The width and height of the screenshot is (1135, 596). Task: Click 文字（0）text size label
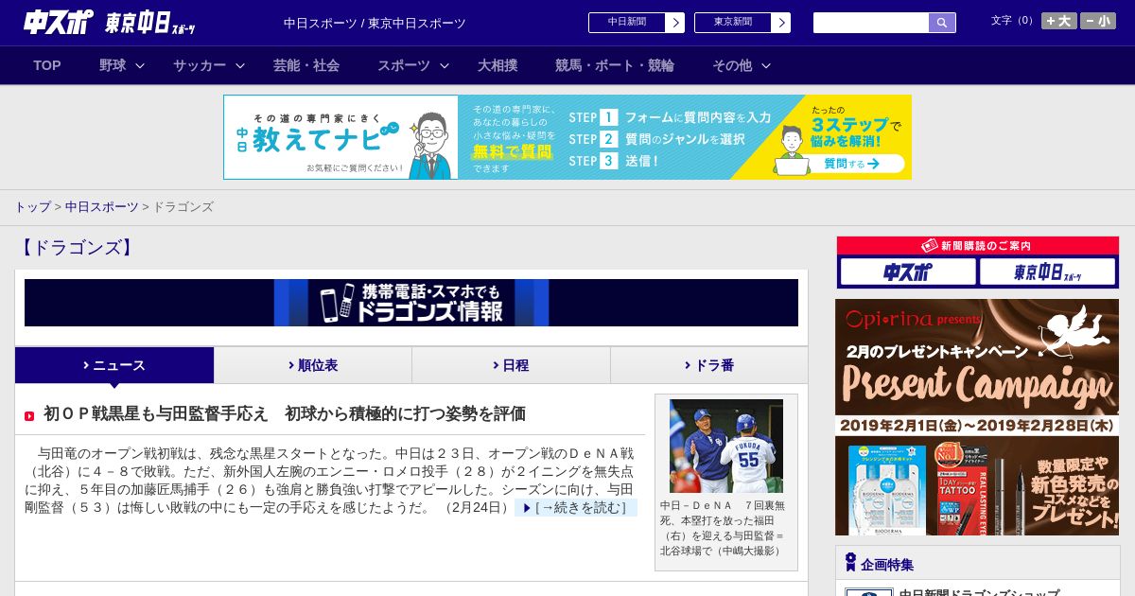click(1014, 21)
